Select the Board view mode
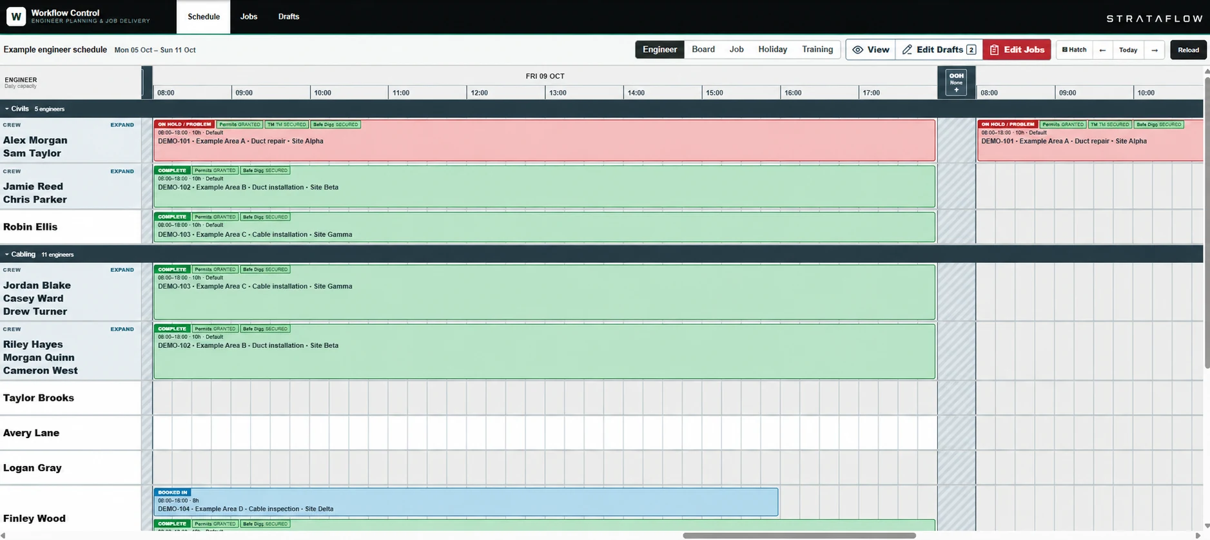 (x=703, y=50)
